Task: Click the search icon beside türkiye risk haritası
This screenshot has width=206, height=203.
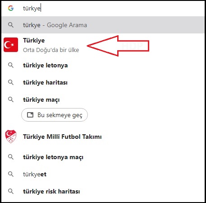Action: click(11, 191)
